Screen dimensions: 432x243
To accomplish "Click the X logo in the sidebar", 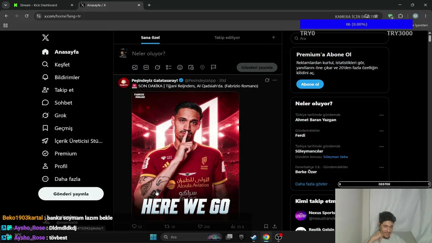I will [46, 38].
